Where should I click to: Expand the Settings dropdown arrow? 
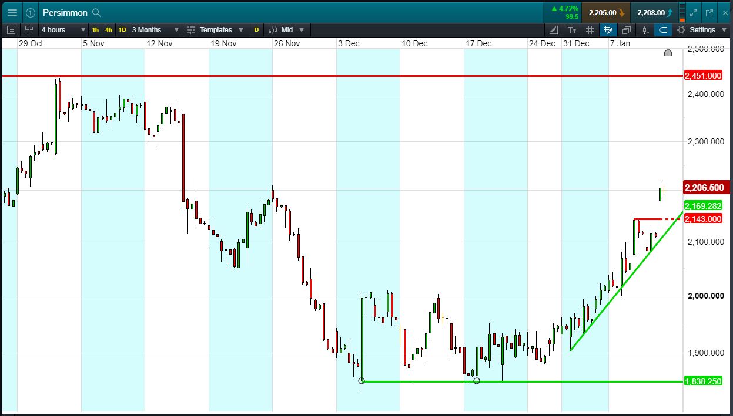pos(723,30)
